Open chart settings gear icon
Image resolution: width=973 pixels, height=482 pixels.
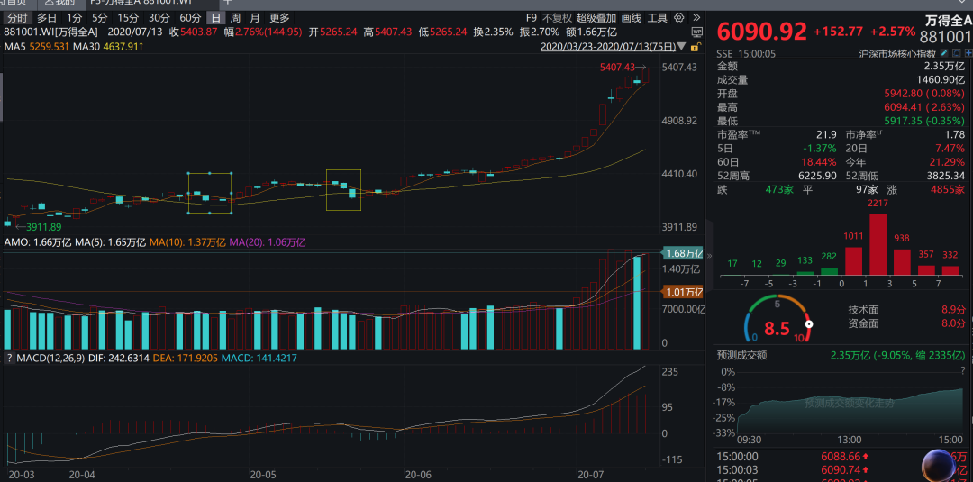coord(678,17)
